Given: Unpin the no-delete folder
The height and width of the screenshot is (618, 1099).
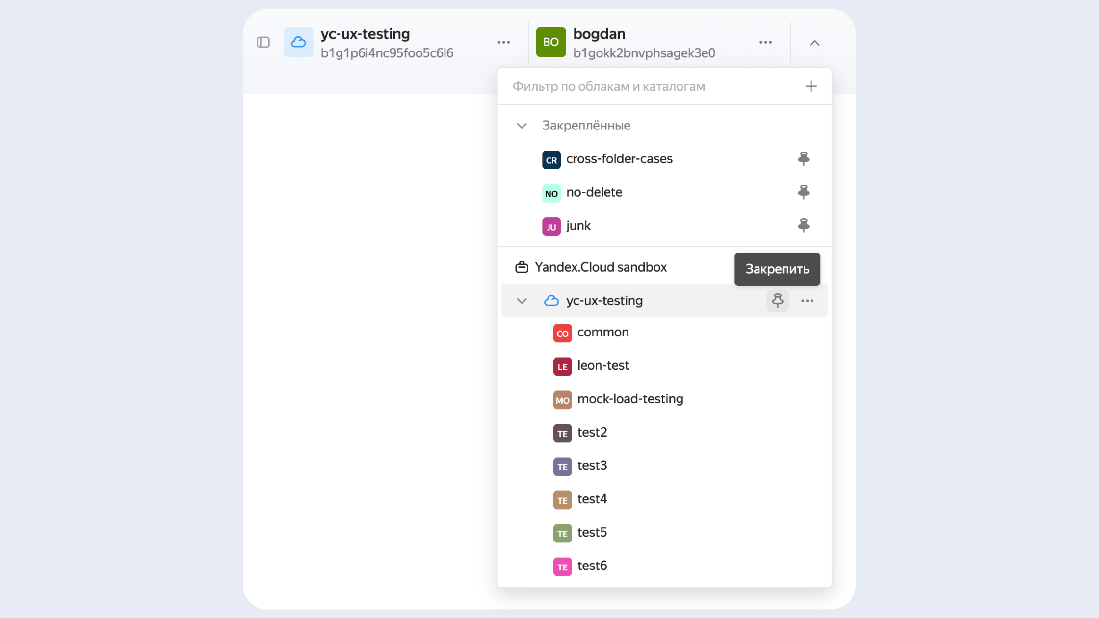Looking at the screenshot, I should click(x=804, y=192).
